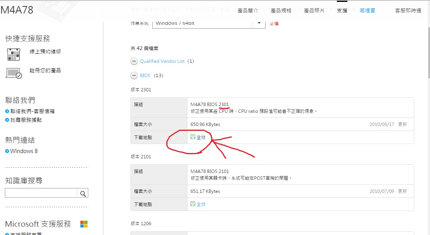Select the 支援 tab

click(x=342, y=11)
